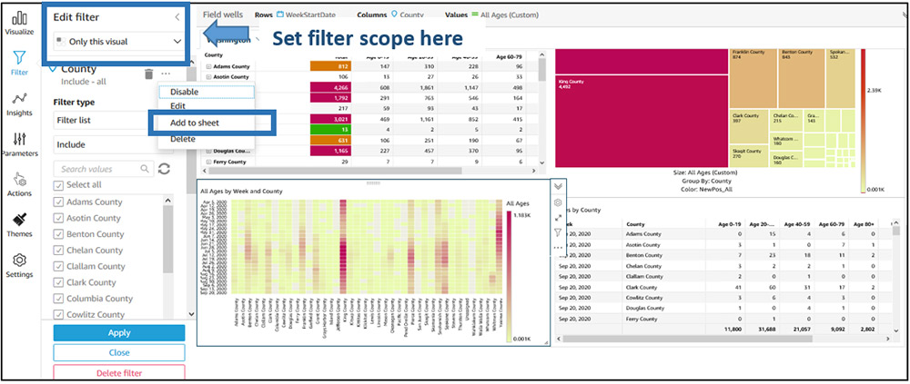Open format visual gear on heat map
The height and width of the screenshot is (384, 910).
[558, 202]
